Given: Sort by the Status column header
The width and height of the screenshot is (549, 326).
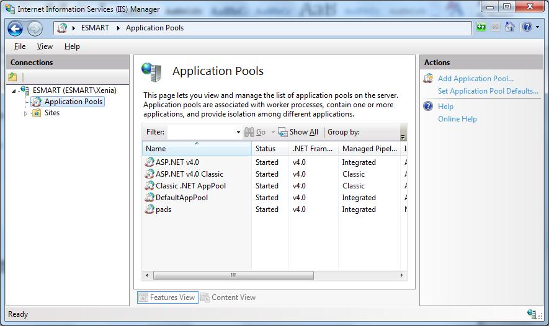Looking at the screenshot, I should pyautogui.click(x=270, y=149).
